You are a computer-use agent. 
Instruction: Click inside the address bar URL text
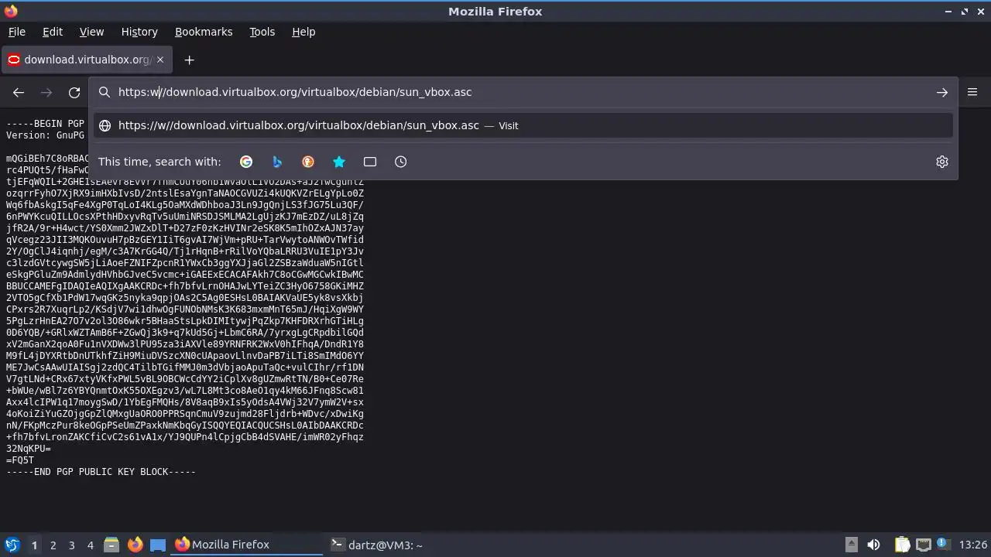(295, 92)
